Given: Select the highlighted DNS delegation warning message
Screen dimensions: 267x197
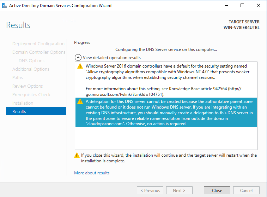Looking at the screenshot, I should (166, 112).
